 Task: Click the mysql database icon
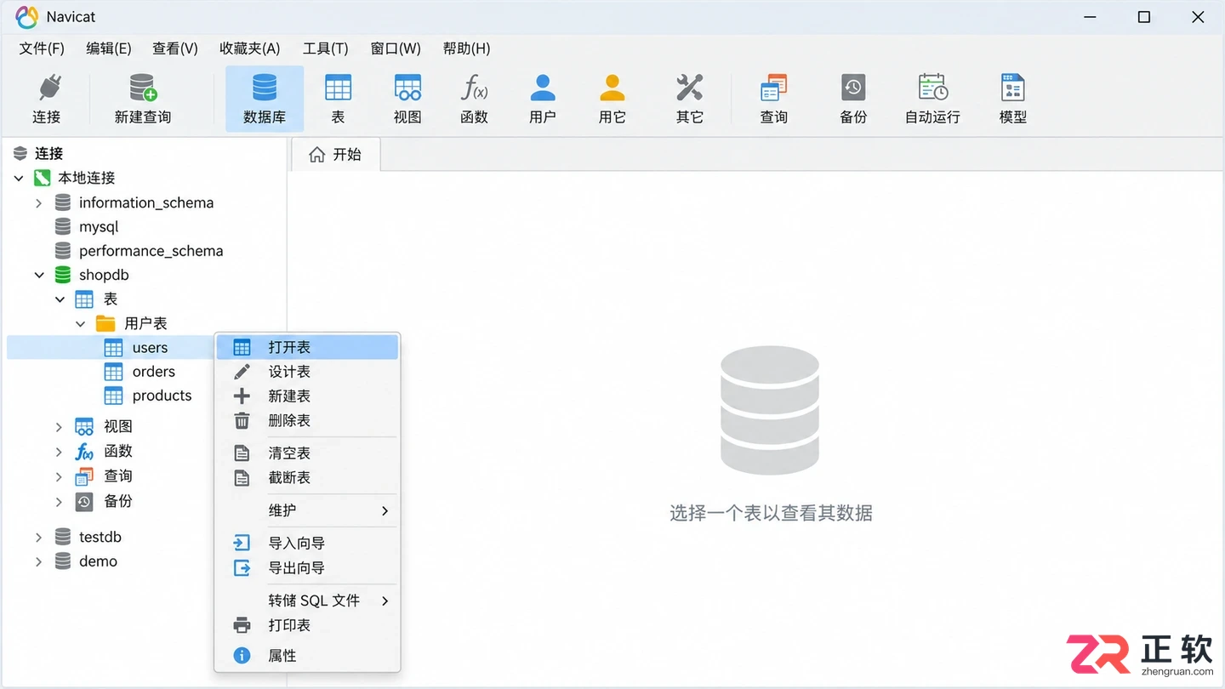(63, 227)
